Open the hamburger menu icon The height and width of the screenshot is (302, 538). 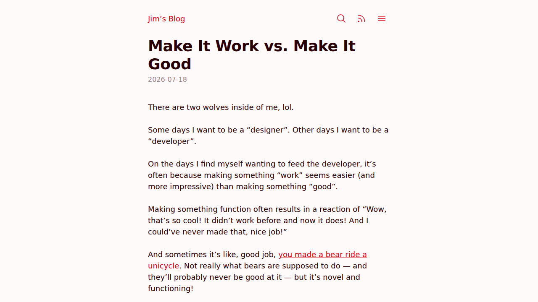click(382, 18)
